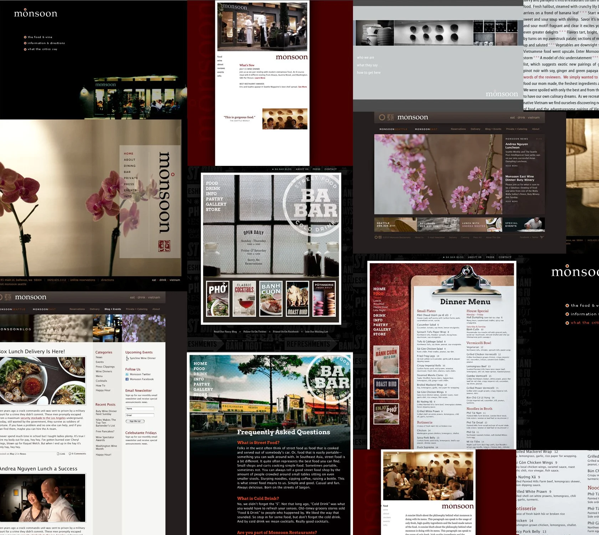Choose PRESS in the orchid mockup menu

(129, 184)
